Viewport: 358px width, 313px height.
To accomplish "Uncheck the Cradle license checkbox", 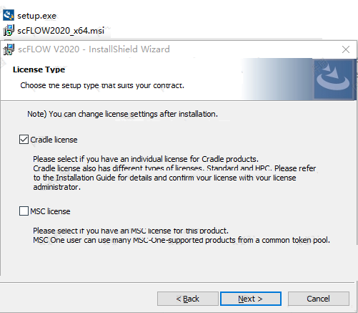I will (24, 140).
